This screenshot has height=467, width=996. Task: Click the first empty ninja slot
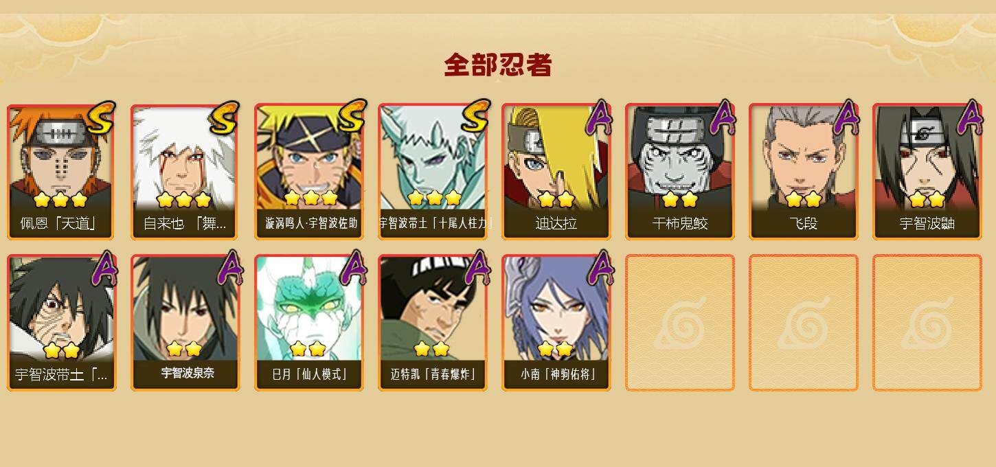click(x=680, y=323)
